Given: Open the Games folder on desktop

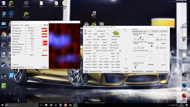Looking at the screenshot, I should tap(41, 4).
